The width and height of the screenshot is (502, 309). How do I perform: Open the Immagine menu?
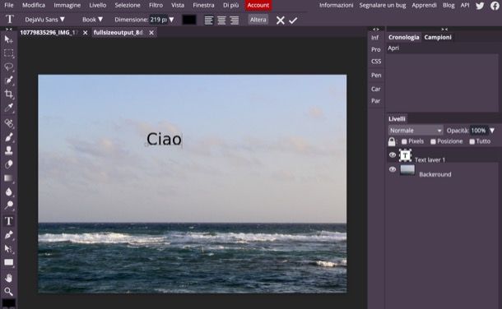coord(67,5)
